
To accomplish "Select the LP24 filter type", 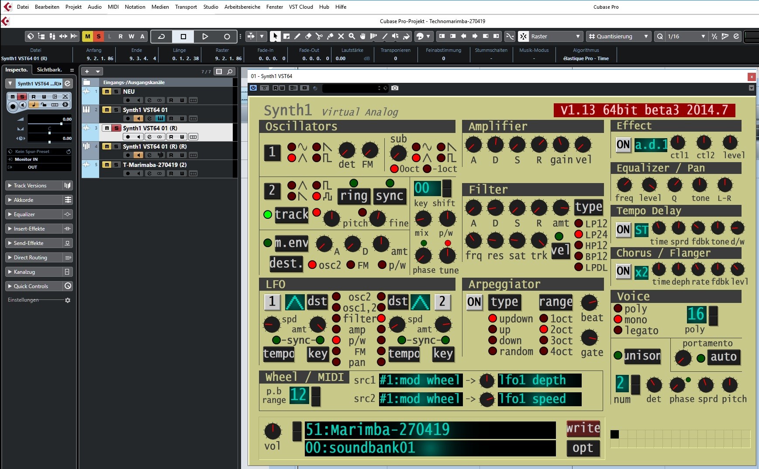I will pyautogui.click(x=579, y=234).
